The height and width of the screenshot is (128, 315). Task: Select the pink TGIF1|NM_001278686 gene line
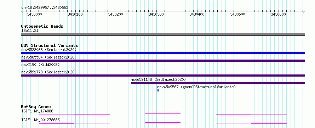click(163, 123)
